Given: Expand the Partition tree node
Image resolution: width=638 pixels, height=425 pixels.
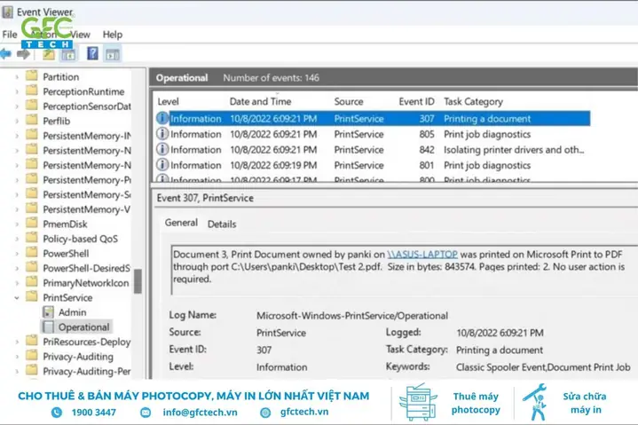Looking at the screenshot, I should [x=17, y=77].
